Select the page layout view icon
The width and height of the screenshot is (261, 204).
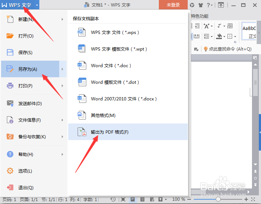pyautogui.click(x=132, y=199)
